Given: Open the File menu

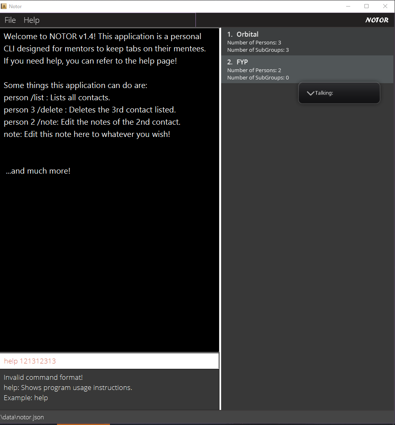Looking at the screenshot, I should [10, 20].
